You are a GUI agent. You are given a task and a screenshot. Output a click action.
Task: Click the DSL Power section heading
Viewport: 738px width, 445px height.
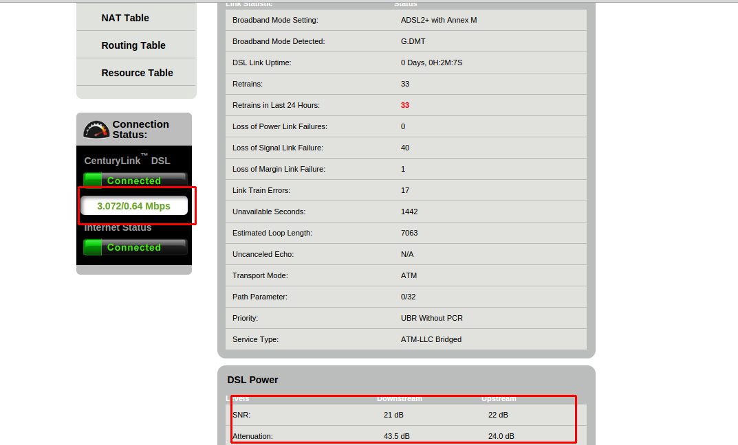pos(252,380)
